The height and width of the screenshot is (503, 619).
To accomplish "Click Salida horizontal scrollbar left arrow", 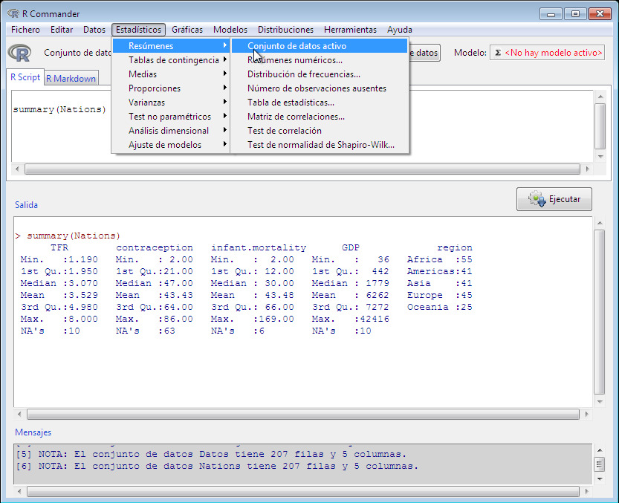I will 19,415.
